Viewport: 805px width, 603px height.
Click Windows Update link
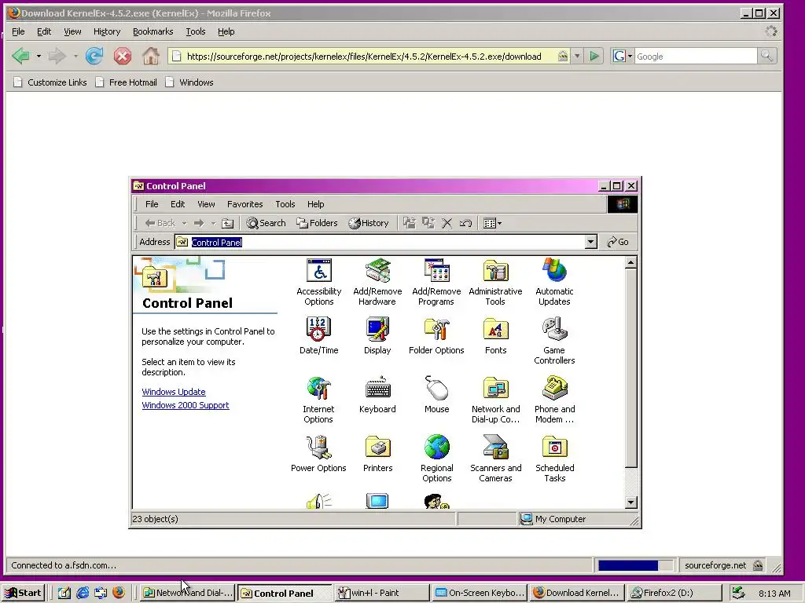click(174, 392)
